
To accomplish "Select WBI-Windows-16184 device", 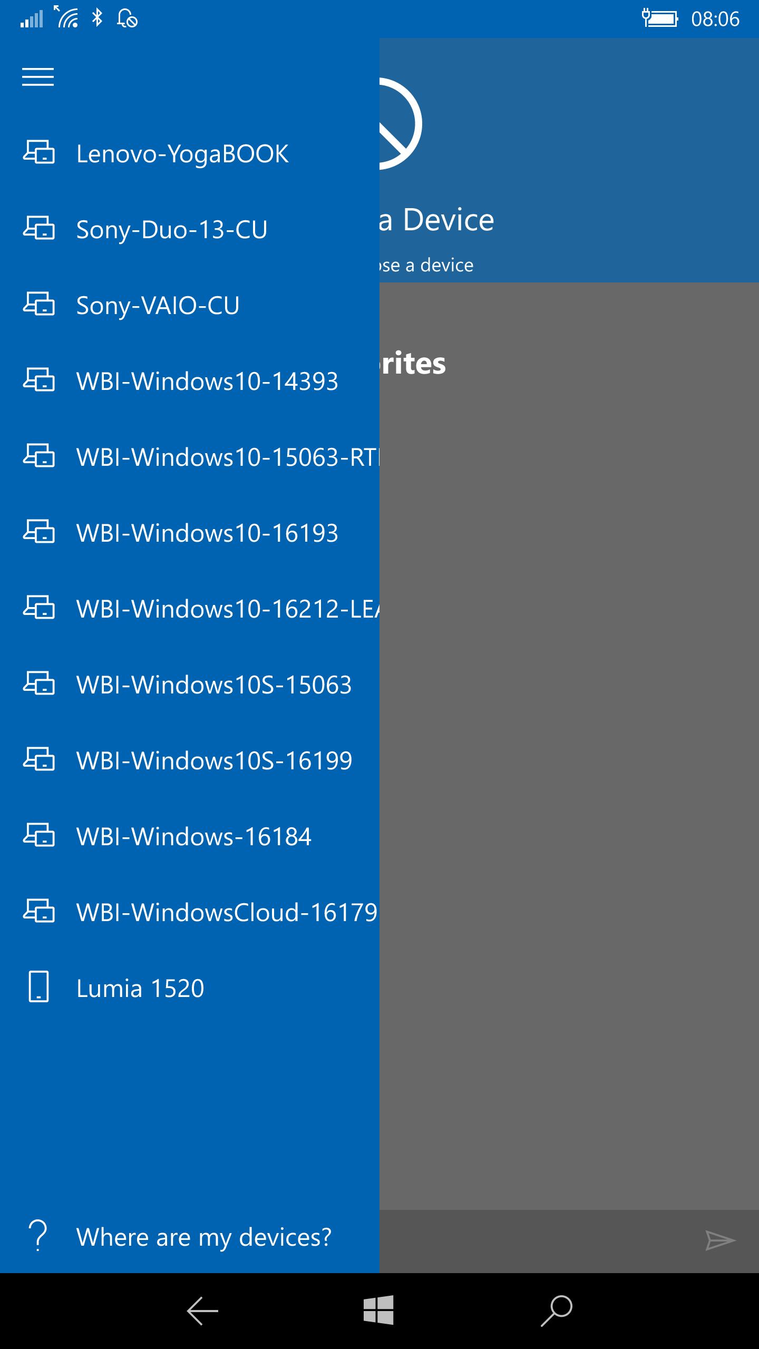I will [x=190, y=836].
